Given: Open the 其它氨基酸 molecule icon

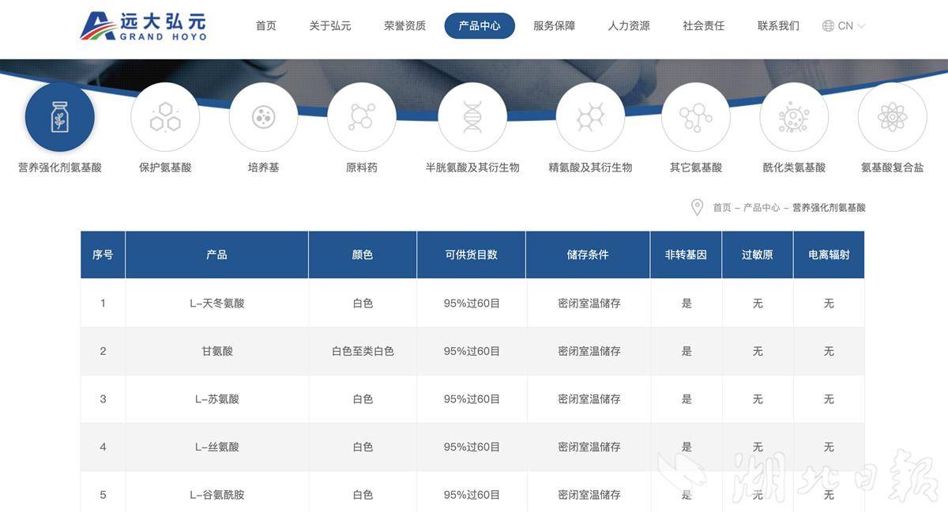Looking at the screenshot, I should (696, 117).
